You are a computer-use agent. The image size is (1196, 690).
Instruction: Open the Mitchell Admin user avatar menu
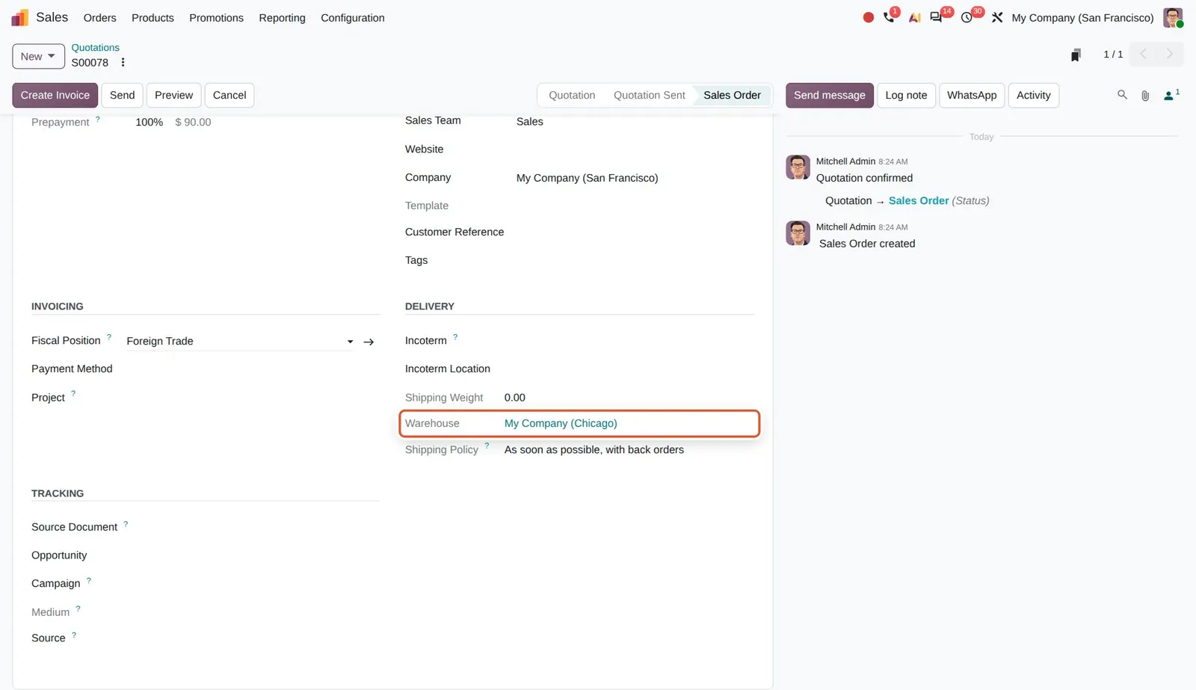tap(1173, 17)
